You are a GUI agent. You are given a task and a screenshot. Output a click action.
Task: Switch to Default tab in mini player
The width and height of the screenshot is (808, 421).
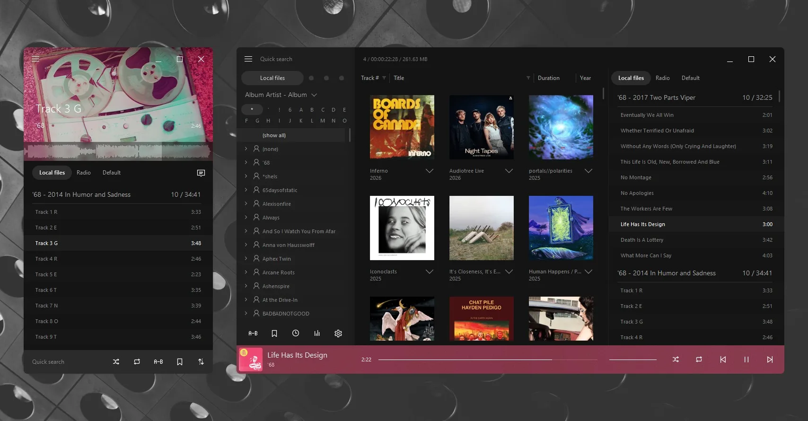tap(112, 173)
